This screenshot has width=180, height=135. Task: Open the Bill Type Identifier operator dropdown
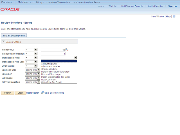[x=33, y=82]
